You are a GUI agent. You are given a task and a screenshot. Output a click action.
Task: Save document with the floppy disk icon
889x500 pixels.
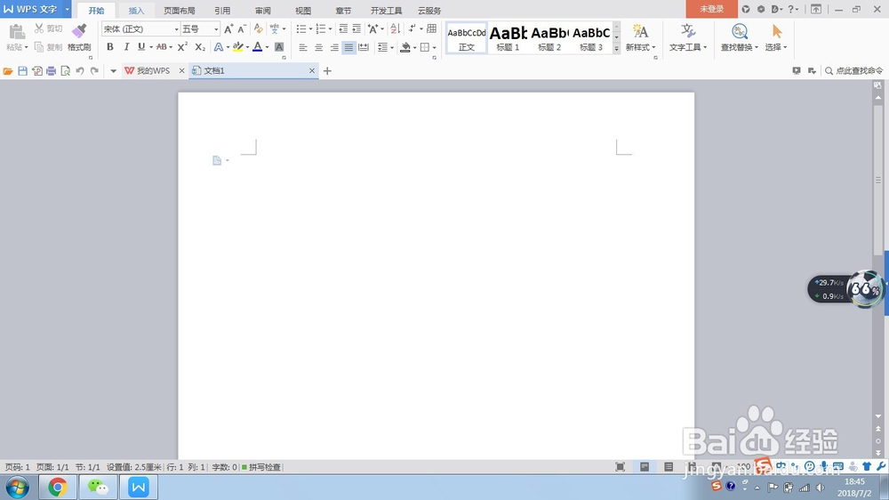pos(23,71)
